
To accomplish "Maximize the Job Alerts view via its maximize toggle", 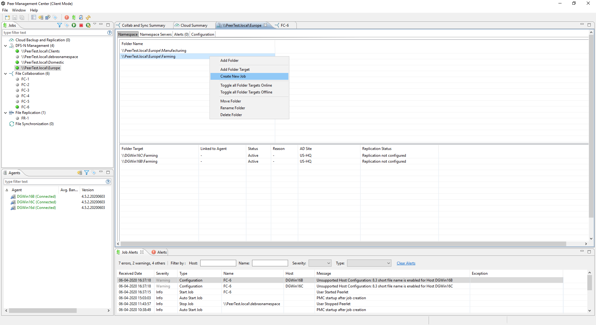I will point(589,252).
